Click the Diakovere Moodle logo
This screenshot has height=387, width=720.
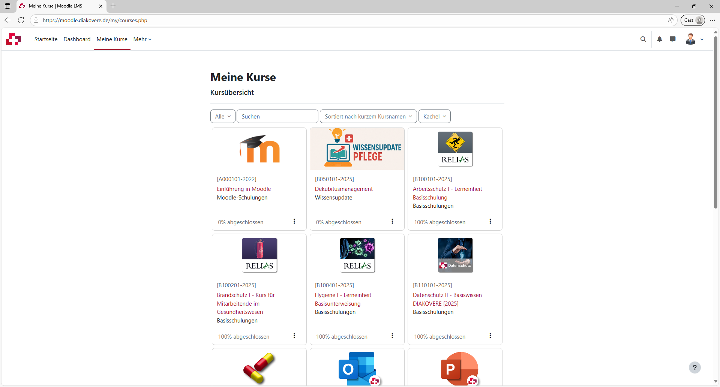pos(13,39)
